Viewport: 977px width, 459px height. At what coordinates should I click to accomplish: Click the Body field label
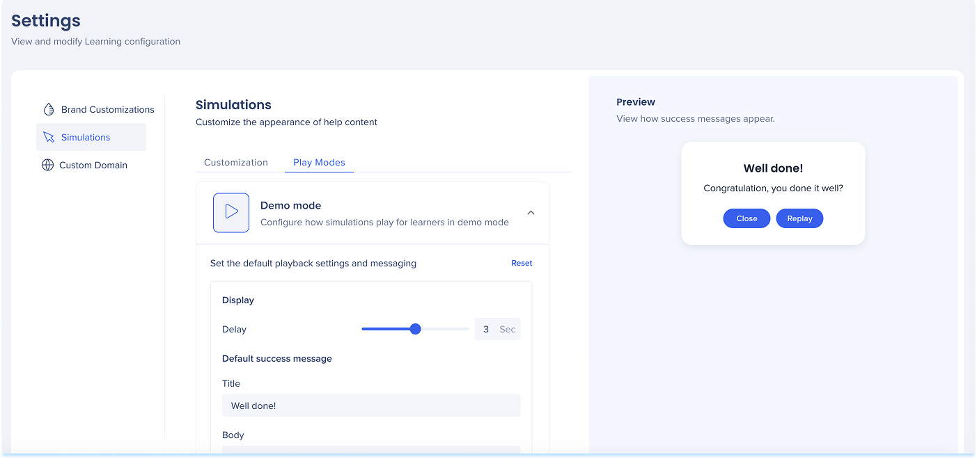233,435
